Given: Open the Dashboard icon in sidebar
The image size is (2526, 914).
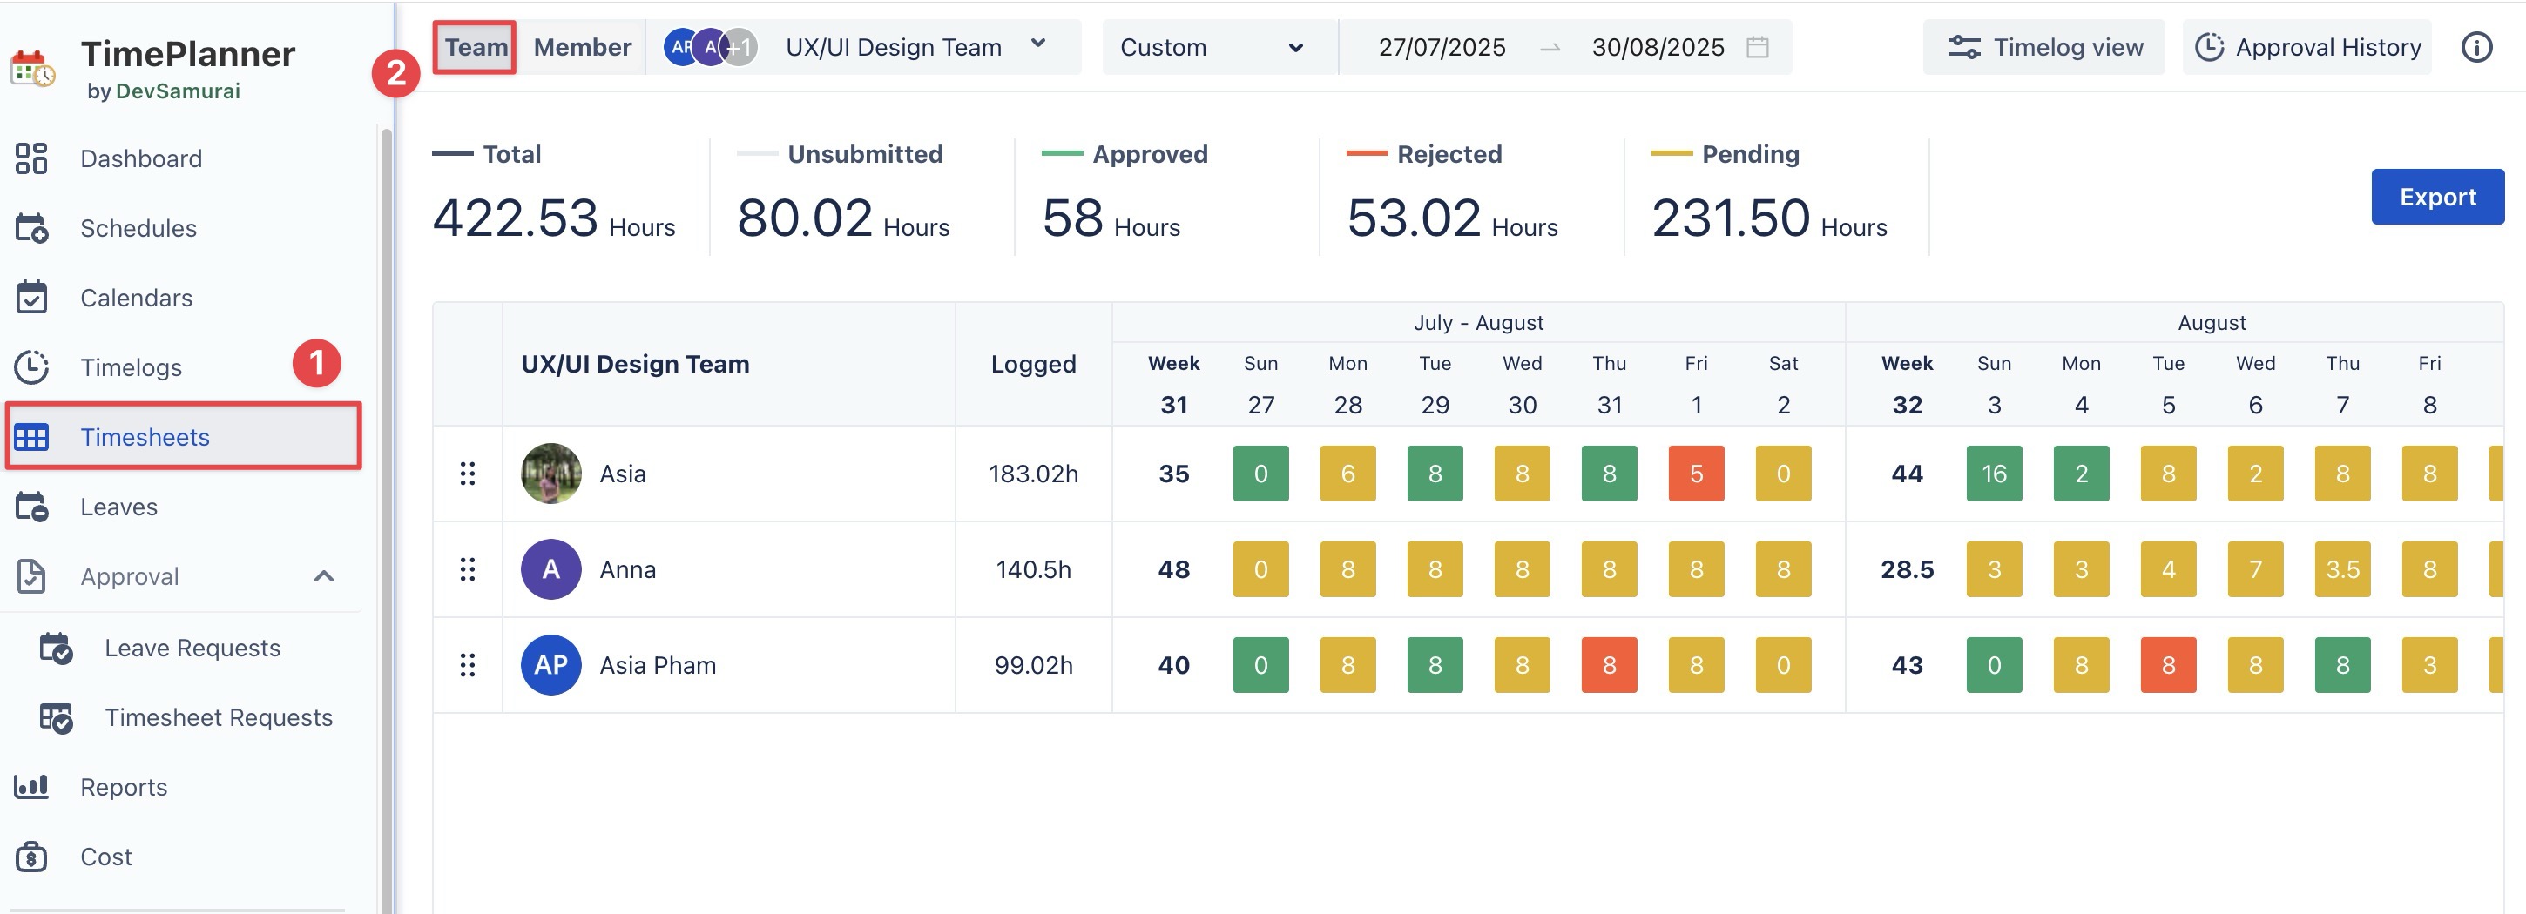Looking at the screenshot, I should pos(31,158).
